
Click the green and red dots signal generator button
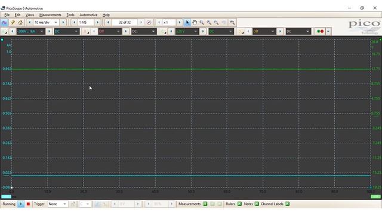(x=321, y=32)
